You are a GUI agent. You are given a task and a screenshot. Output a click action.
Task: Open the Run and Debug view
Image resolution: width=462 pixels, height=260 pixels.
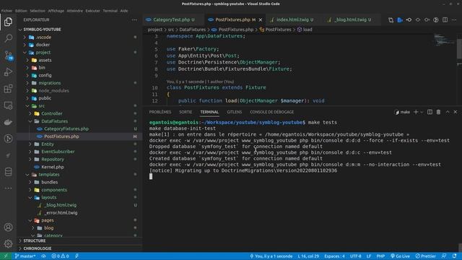tap(8, 71)
